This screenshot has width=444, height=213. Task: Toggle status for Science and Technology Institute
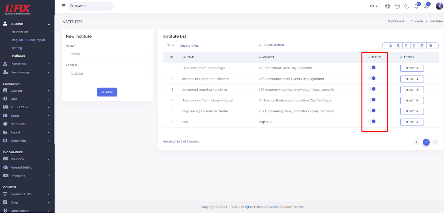(x=372, y=100)
